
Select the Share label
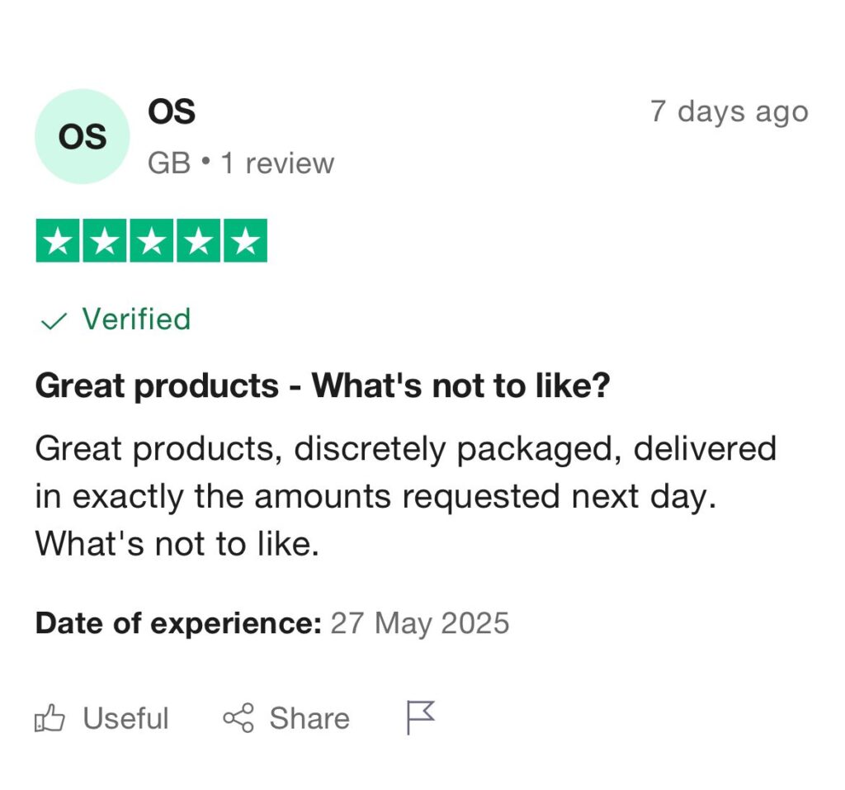309,717
